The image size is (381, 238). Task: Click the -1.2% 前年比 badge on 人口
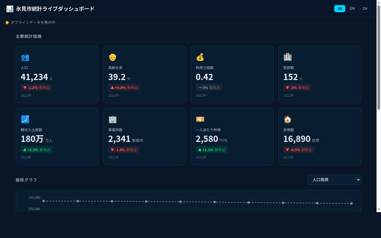(36, 87)
